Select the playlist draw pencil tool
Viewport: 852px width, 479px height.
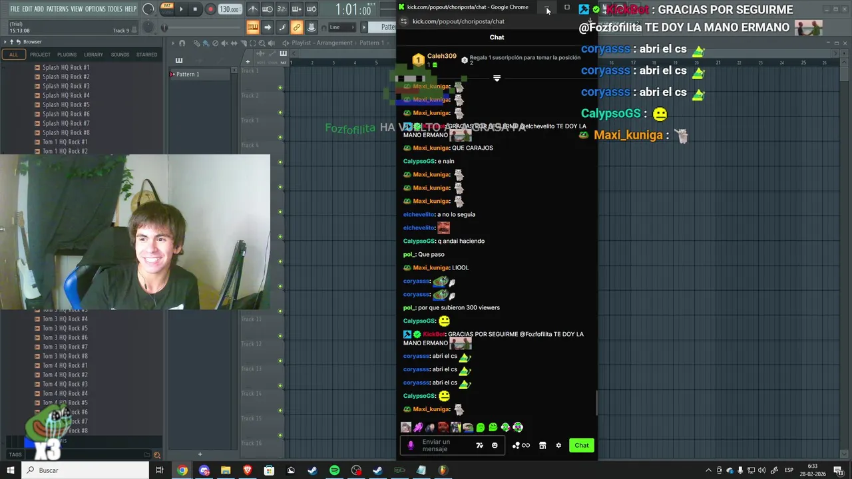pyautogui.click(x=197, y=43)
